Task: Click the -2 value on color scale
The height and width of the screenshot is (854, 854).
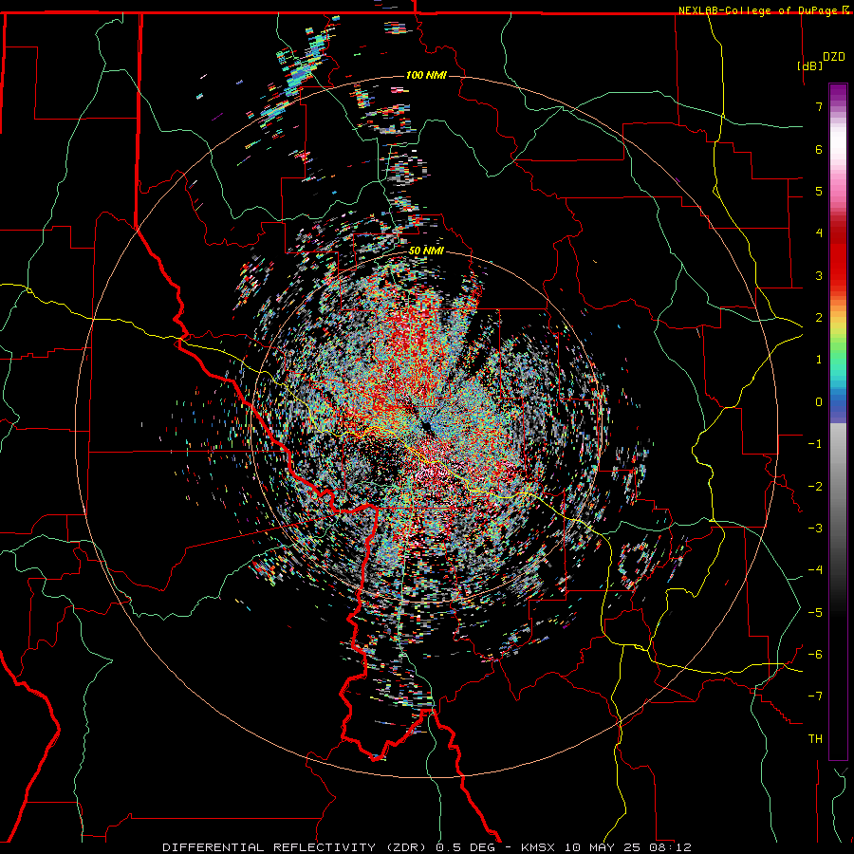Action: tap(815, 487)
